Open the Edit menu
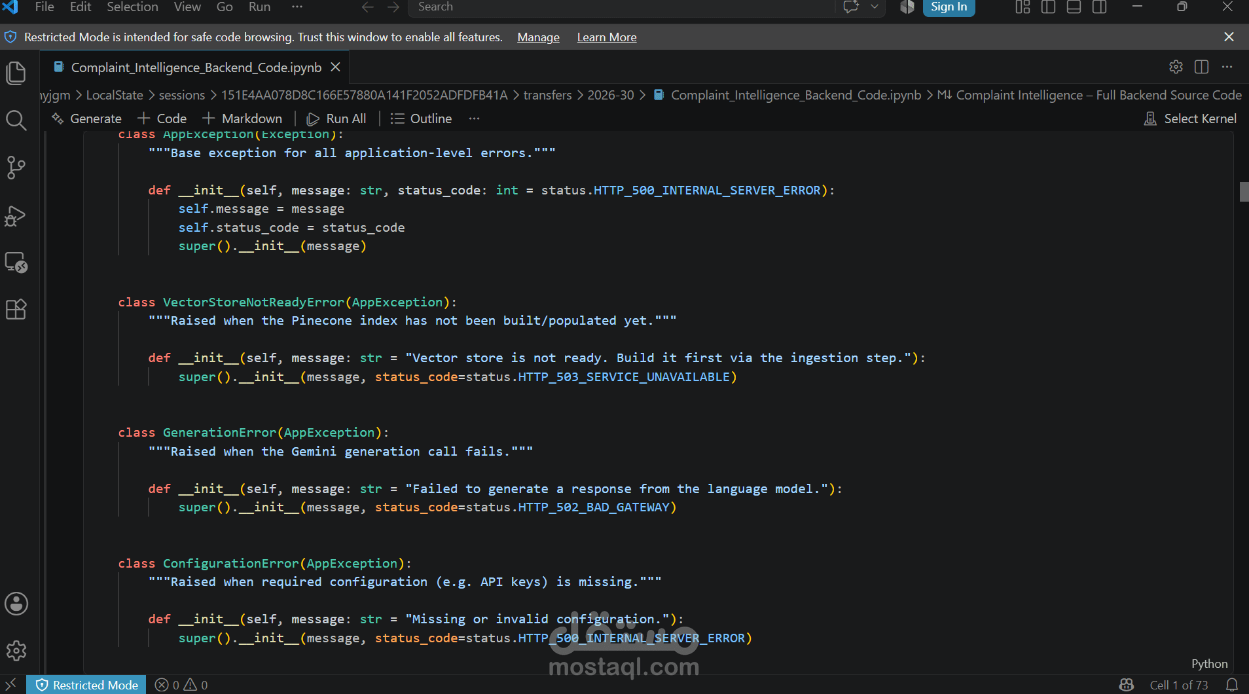 pos(81,7)
